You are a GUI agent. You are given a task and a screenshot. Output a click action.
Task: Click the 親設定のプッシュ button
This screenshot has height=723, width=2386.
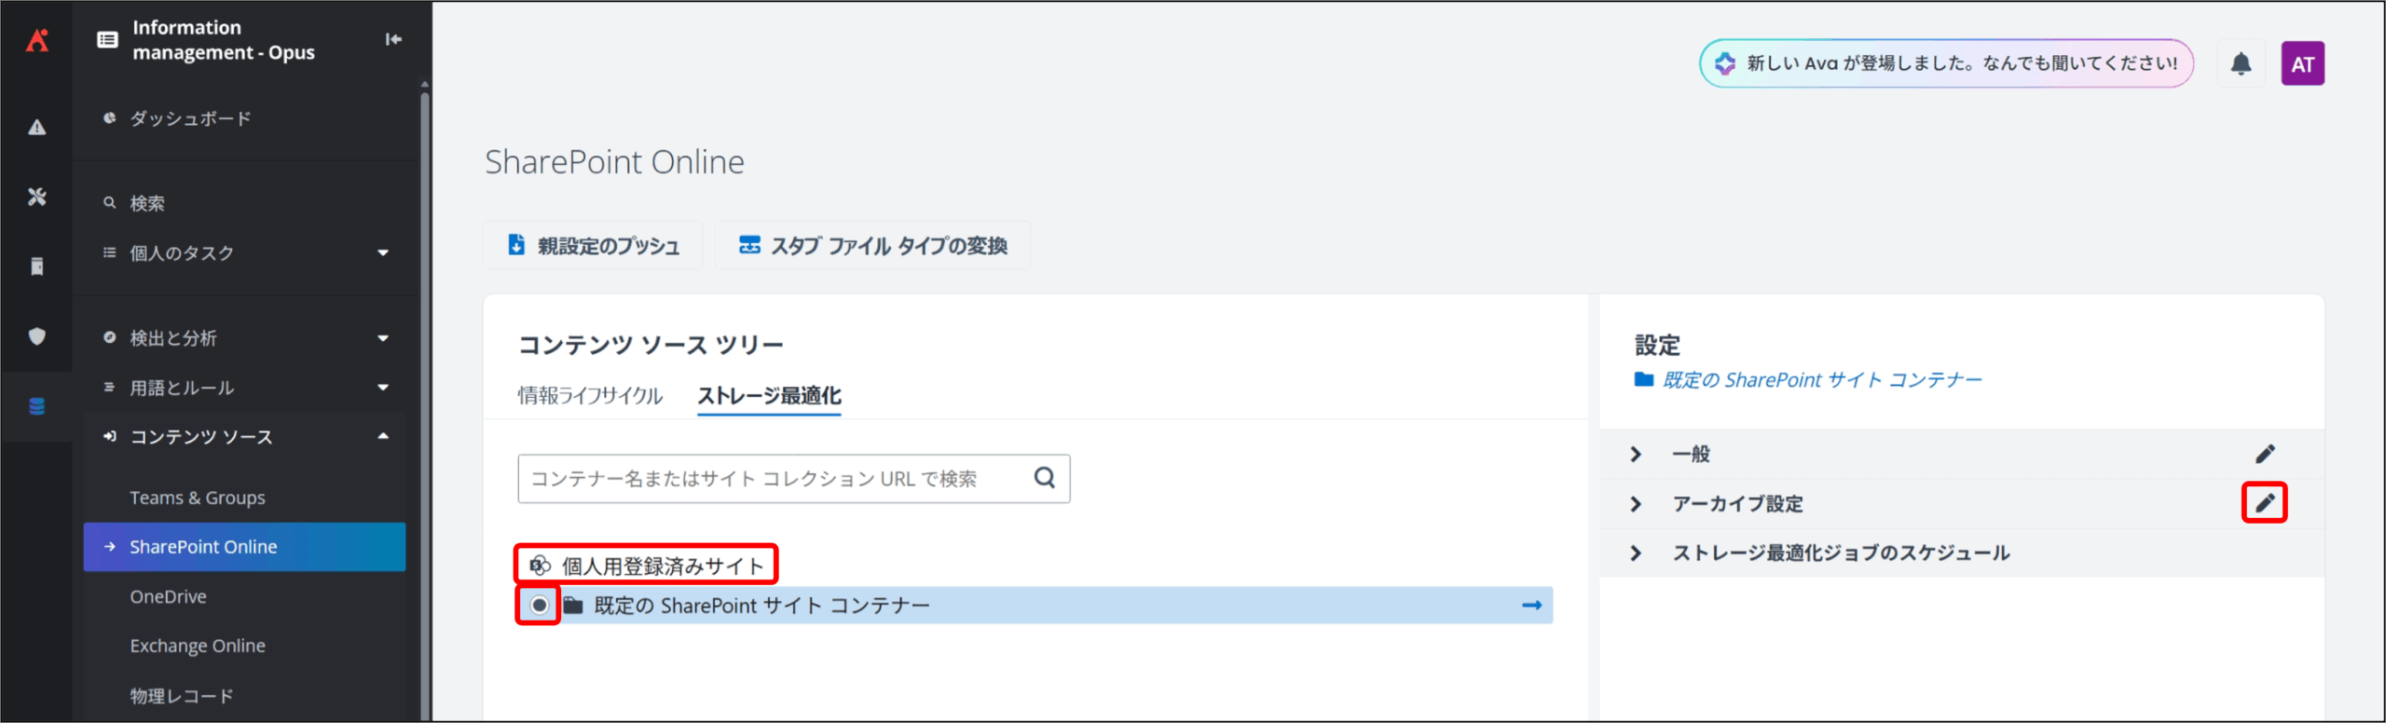pyautogui.click(x=594, y=246)
